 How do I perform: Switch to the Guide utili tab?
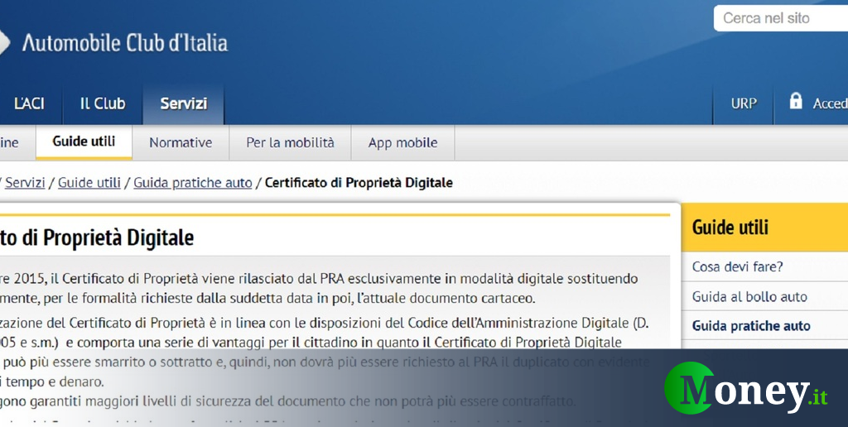[x=84, y=142]
